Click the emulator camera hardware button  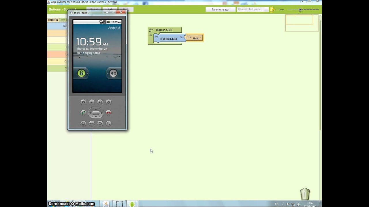coord(83,102)
